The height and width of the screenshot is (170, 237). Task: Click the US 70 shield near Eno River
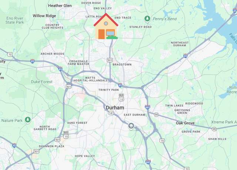(10, 54)
